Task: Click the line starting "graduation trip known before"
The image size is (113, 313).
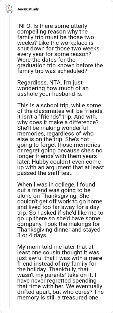Action: click(60, 65)
